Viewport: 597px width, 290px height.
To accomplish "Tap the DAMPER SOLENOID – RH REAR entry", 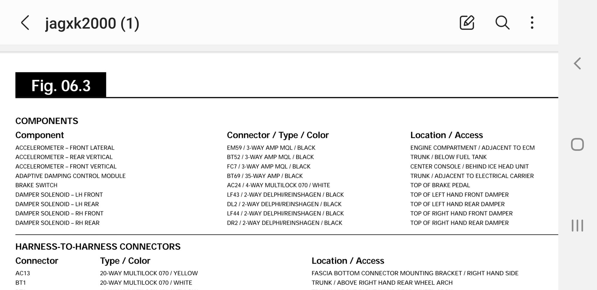I will pyautogui.click(x=57, y=223).
